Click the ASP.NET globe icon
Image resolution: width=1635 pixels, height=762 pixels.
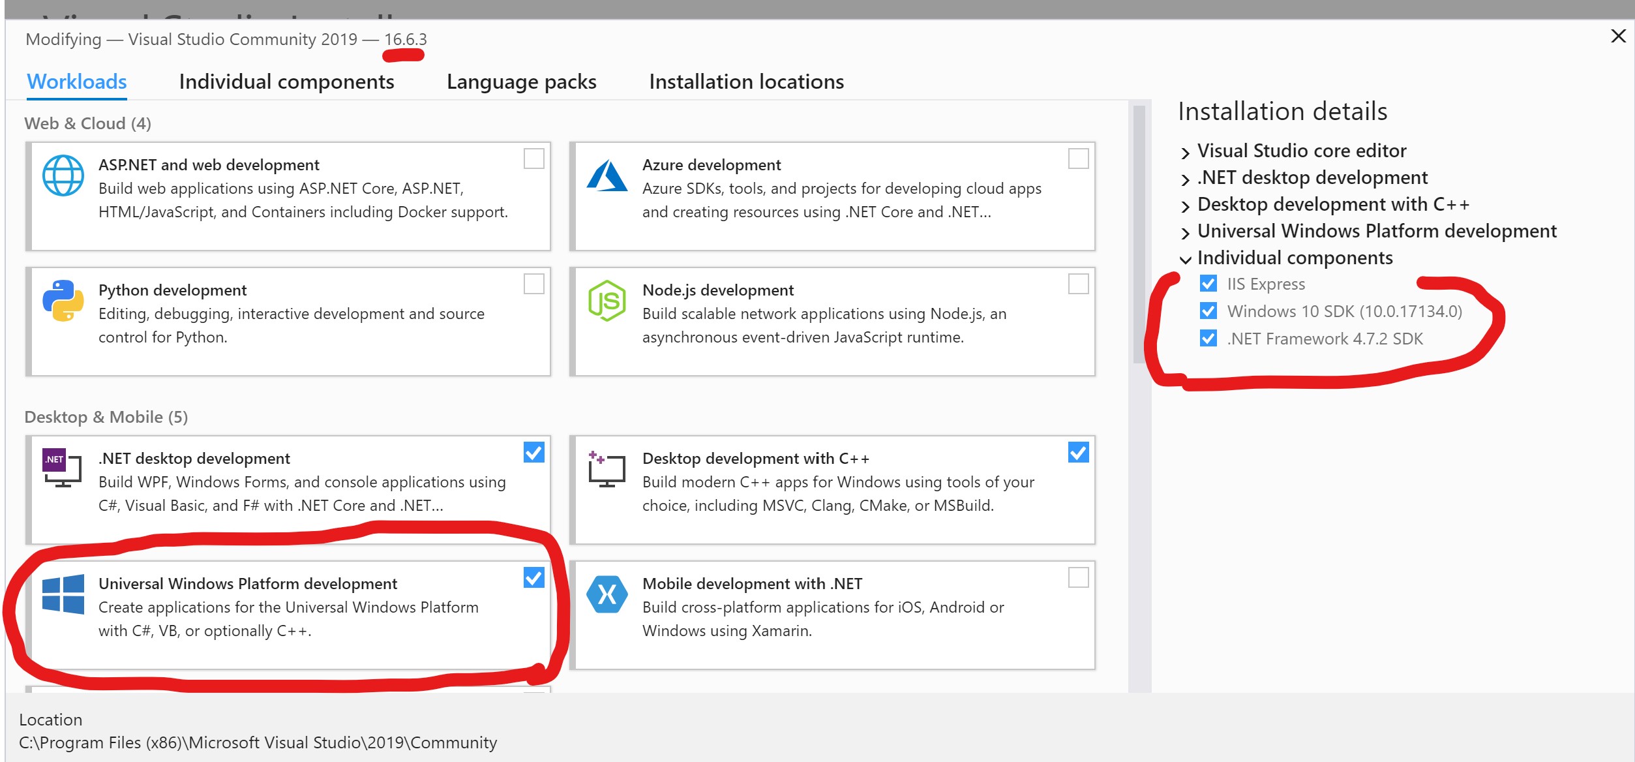63,175
